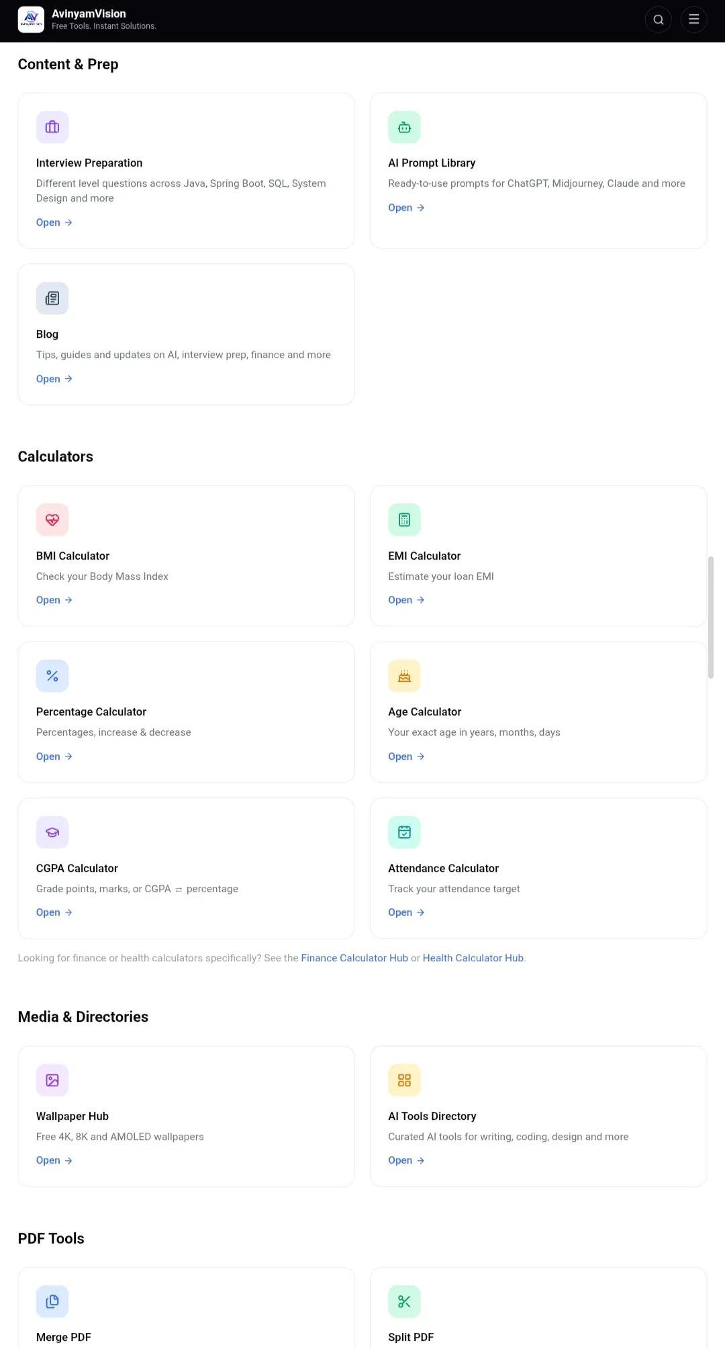Click the AI Prompt Library robot icon
This screenshot has height=1349, width=725.
click(404, 127)
